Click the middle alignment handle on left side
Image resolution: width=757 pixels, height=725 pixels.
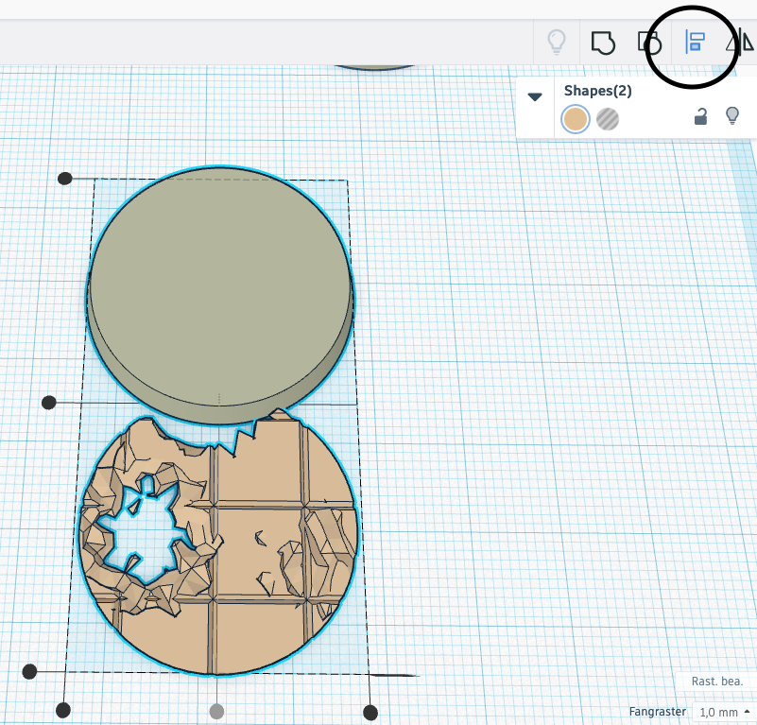pyautogui.click(x=49, y=403)
